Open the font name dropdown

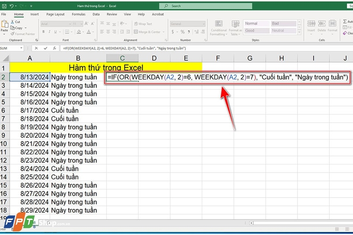(70, 24)
